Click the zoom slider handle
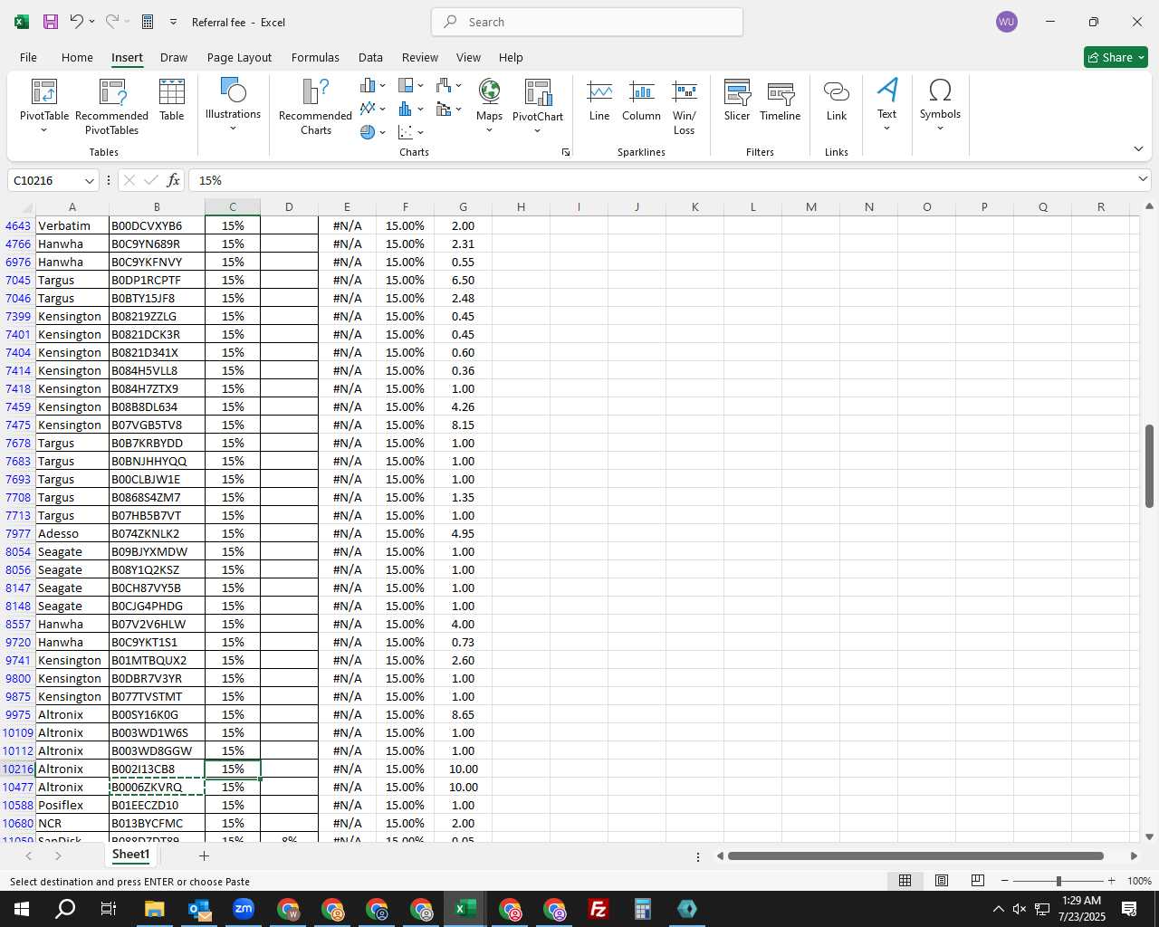1159x927 pixels. [x=1058, y=881]
